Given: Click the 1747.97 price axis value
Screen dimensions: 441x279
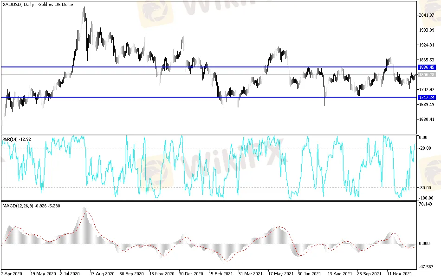Looking at the screenshot, I should click(427, 90).
